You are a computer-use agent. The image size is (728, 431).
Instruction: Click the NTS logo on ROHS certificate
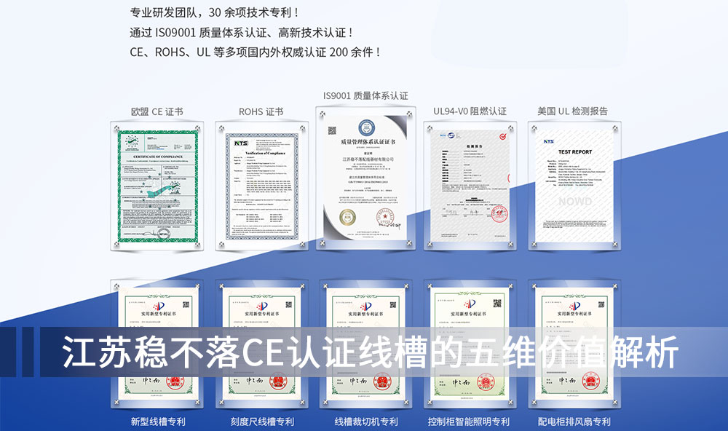(241, 143)
